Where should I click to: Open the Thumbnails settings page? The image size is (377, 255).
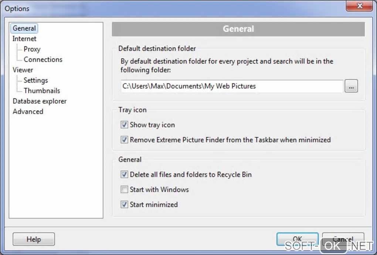(x=42, y=91)
